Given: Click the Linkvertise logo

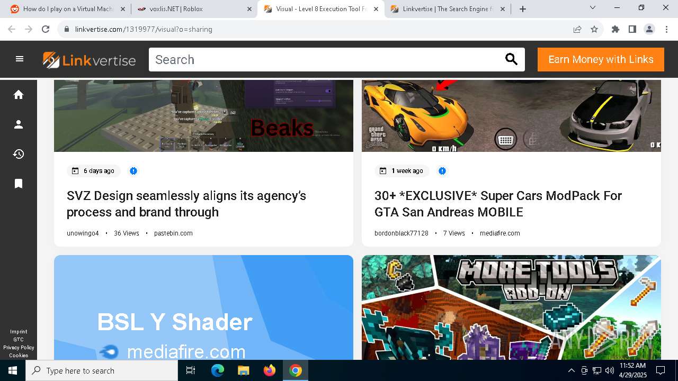Looking at the screenshot, I should (x=89, y=60).
